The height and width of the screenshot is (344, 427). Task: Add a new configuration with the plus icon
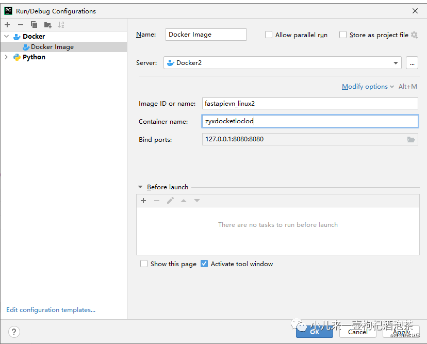click(7, 25)
